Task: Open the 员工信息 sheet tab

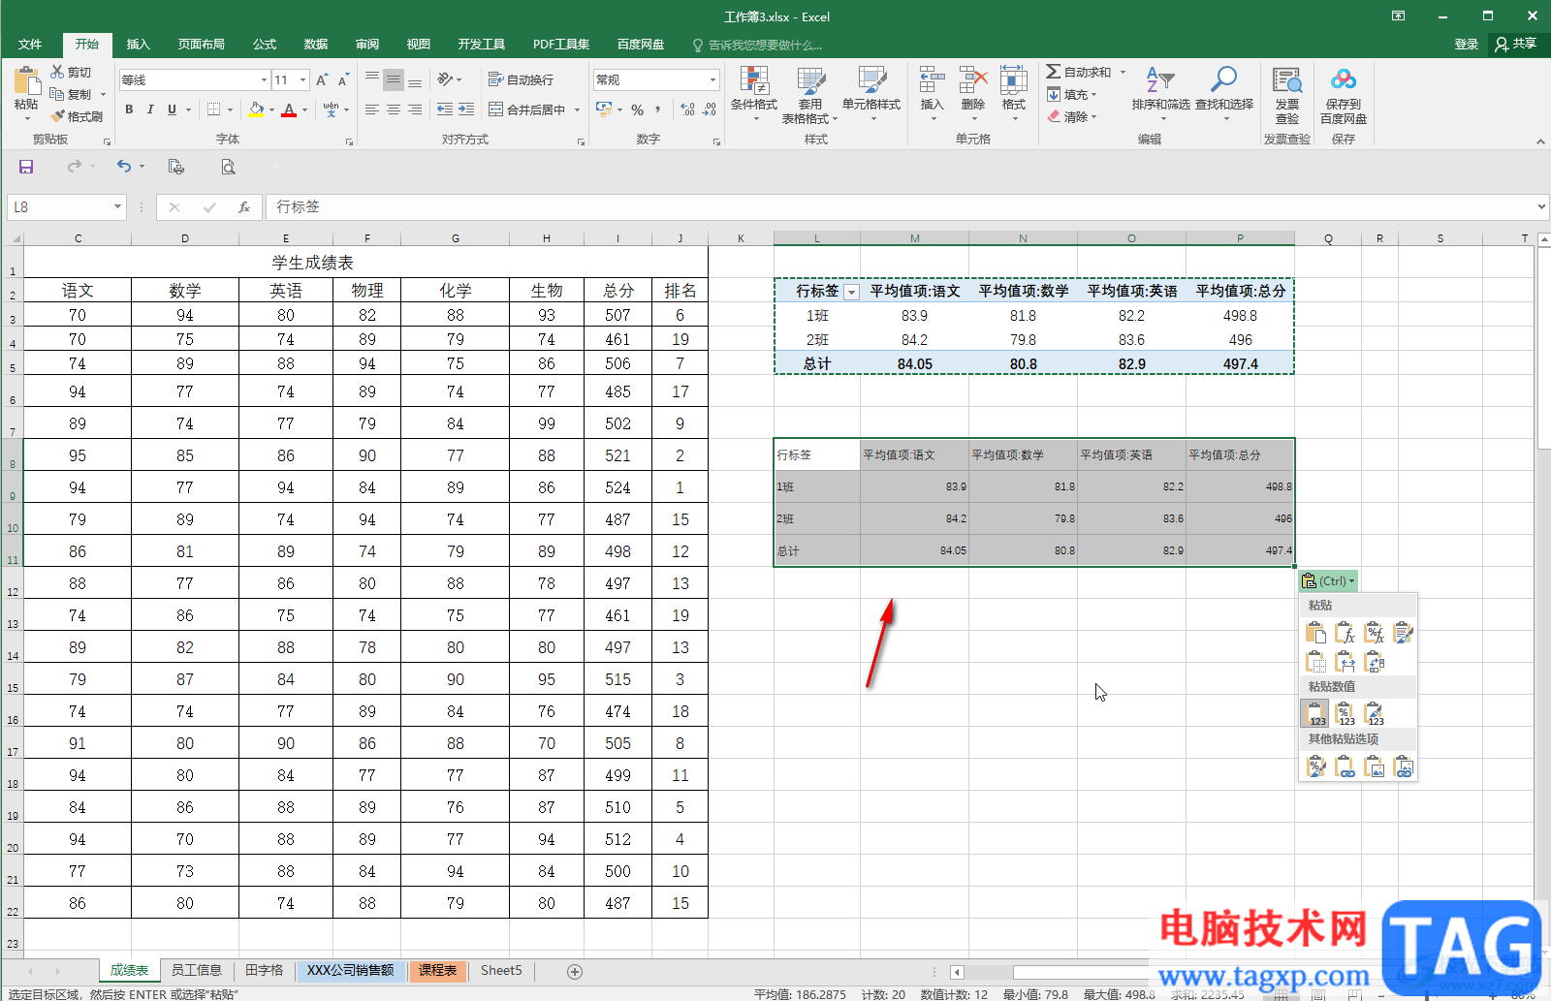Action: [x=197, y=970]
